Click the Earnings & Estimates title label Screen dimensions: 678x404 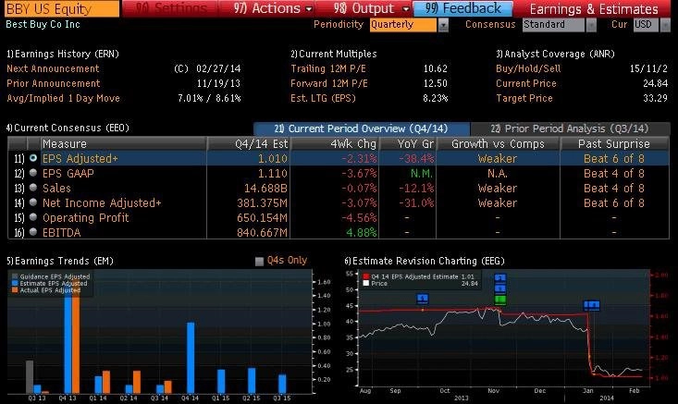point(594,8)
